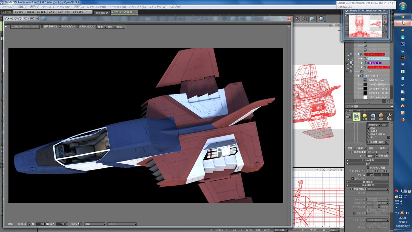Open the カメラ (Camera) palette icon
412x232 pixels.
pyautogui.click(x=357, y=117)
